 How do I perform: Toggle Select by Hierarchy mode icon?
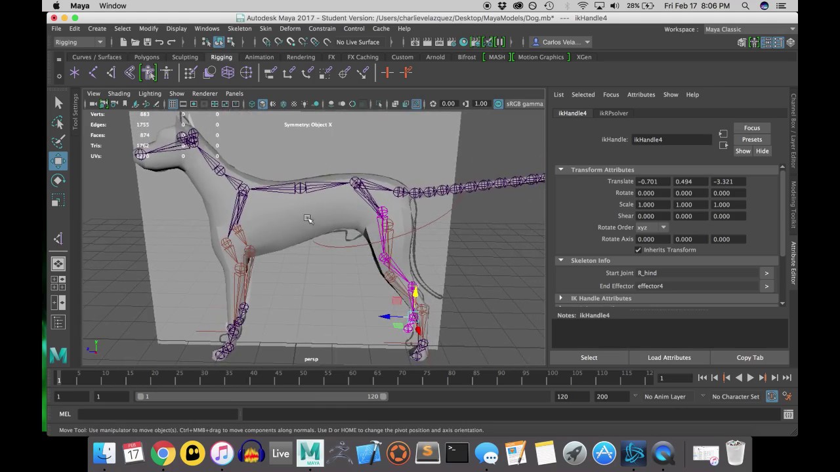click(207, 42)
